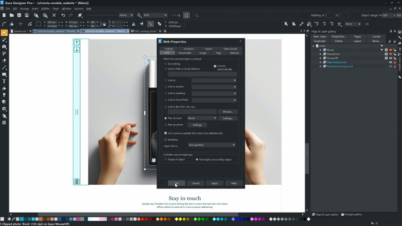The height and width of the screenshot is (226, 402).
Task: Click the Save icon in top toolbar
Action: (x=19, y=16)
